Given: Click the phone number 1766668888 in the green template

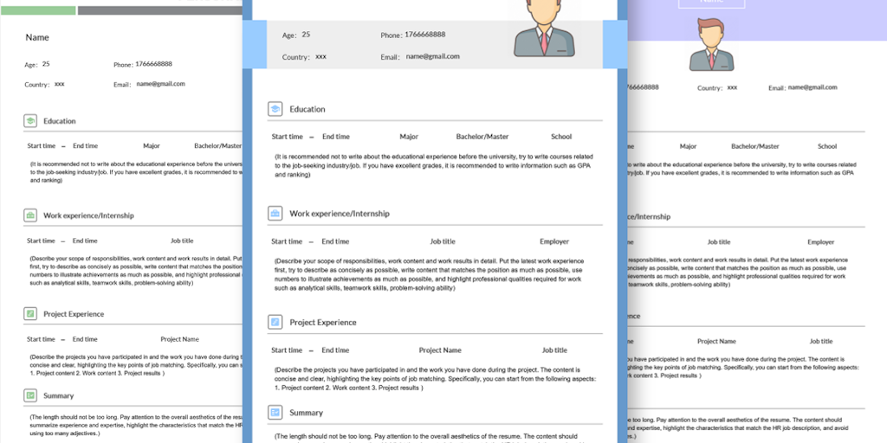Looking at the screenshot, I should click(153, 64).
